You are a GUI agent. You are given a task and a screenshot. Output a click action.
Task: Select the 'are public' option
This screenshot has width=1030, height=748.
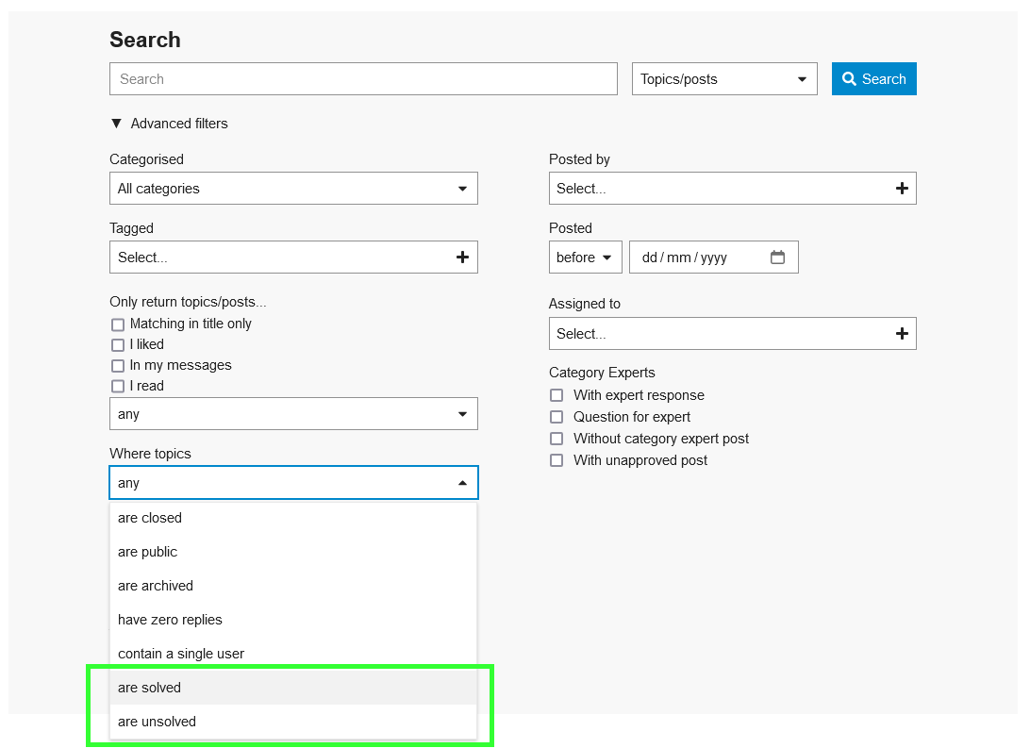(293, 552)
